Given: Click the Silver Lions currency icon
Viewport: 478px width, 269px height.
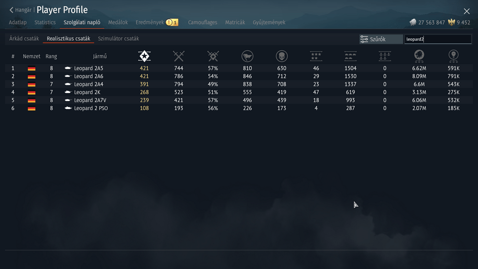Looking at the screenshot, I should (x=413, y=22).
